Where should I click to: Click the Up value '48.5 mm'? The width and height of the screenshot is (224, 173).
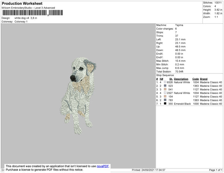click(180, 47)
